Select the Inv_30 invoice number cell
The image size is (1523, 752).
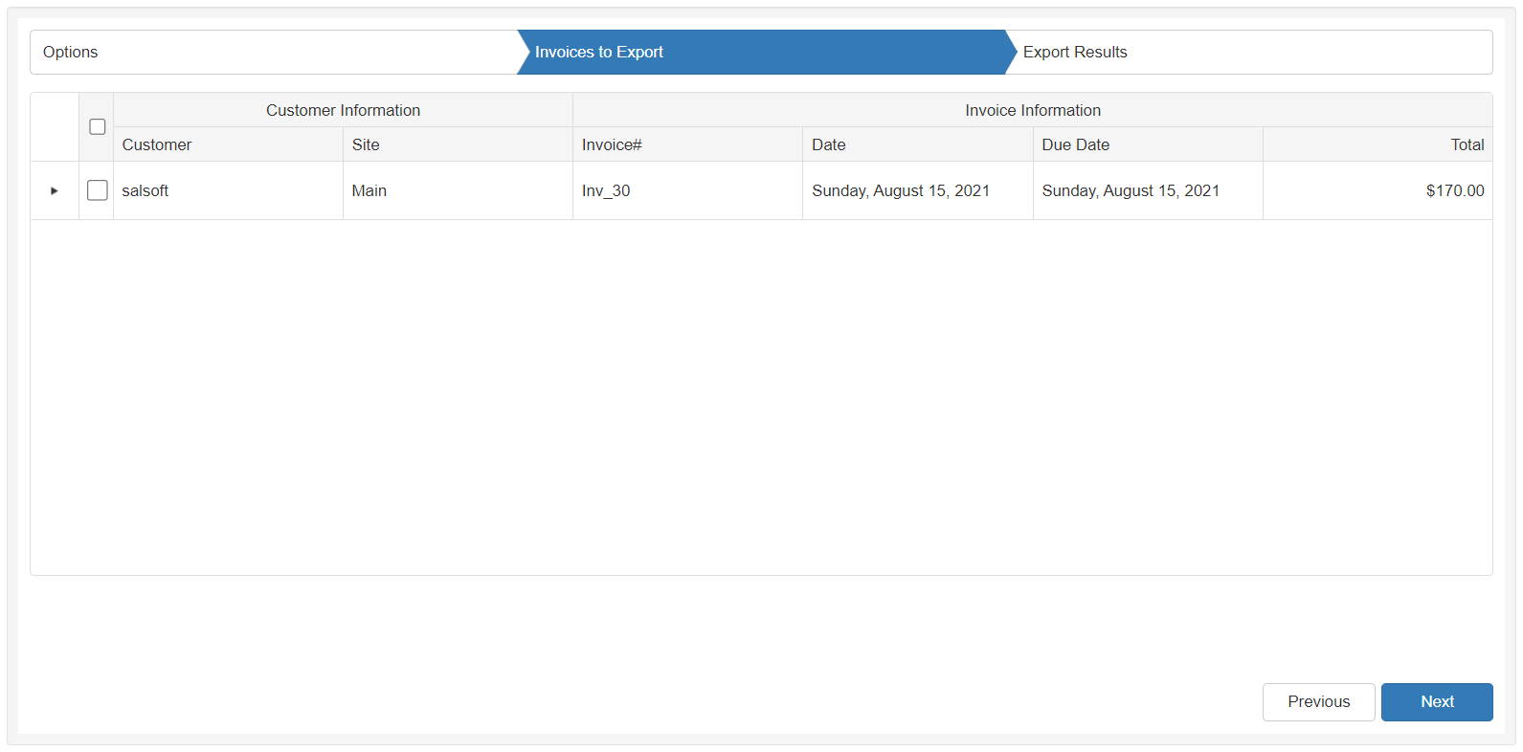coord(606,191)
